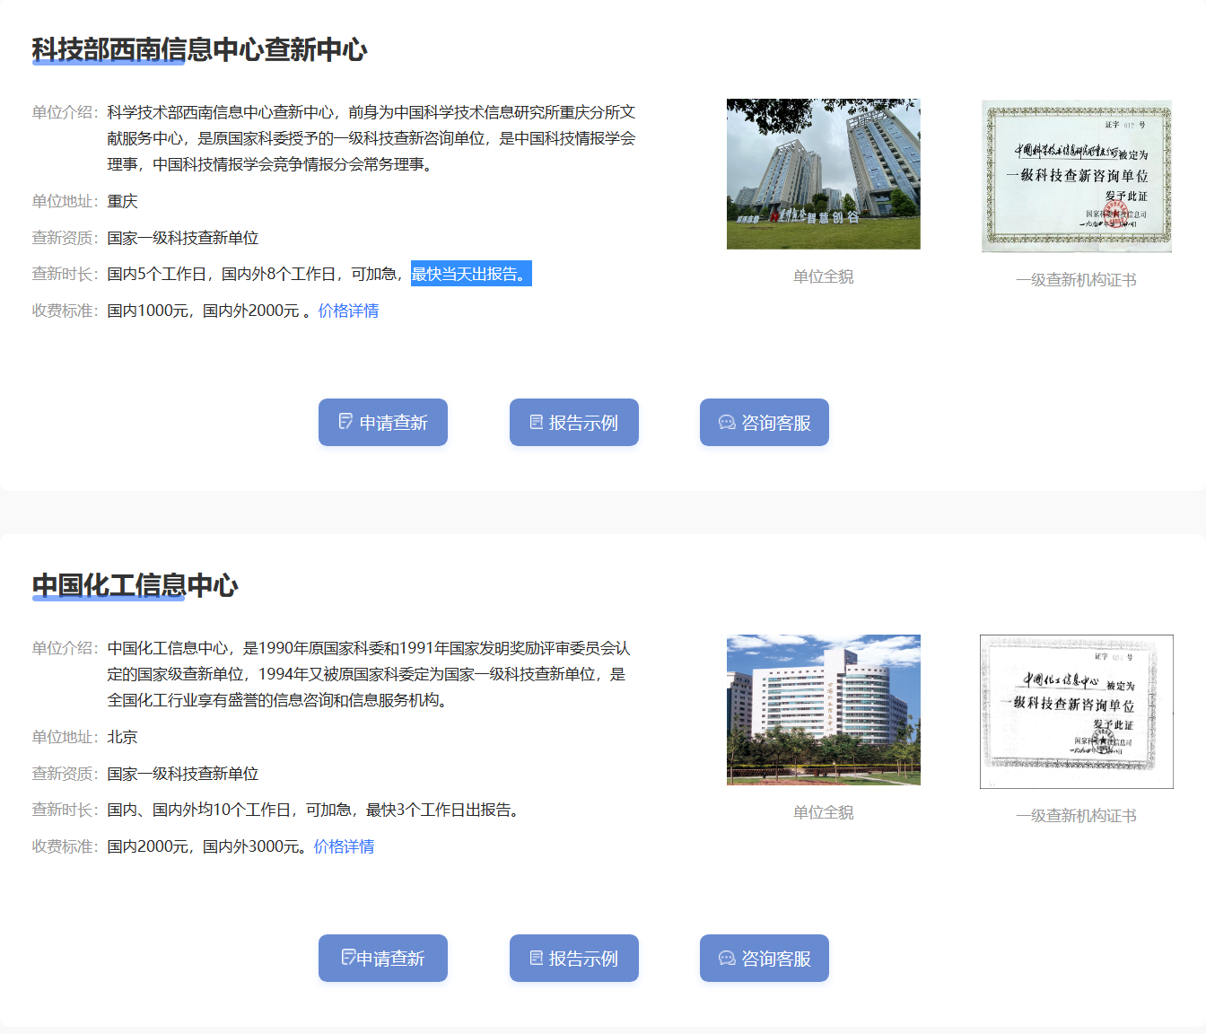The image size is (1206, 1034).
Task: Click 单位介绍 paragraph starting 科学技术部西南信息中心
Action: [x=371, y=138]
